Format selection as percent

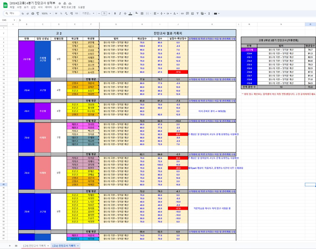coord(61,13)
